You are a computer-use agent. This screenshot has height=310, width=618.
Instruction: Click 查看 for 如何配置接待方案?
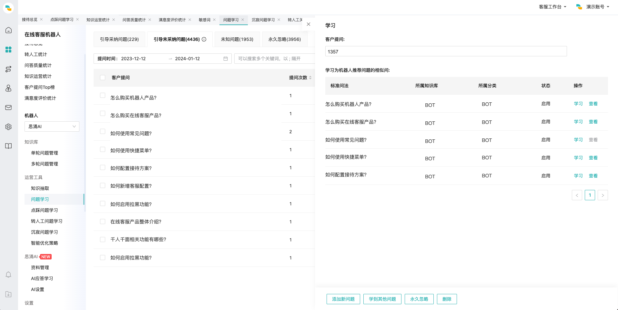point(593,176)
